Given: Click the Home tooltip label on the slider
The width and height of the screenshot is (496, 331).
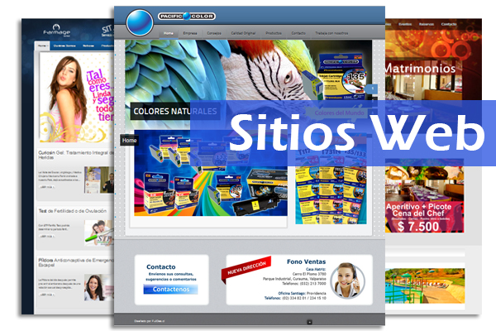Looking at the screenshot, I should tap(130, 140).
